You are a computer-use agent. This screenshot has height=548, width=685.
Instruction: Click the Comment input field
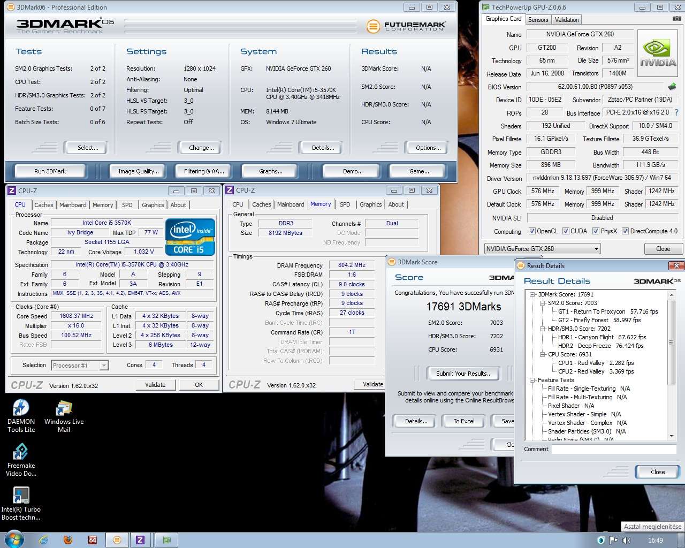coord(614,450)
